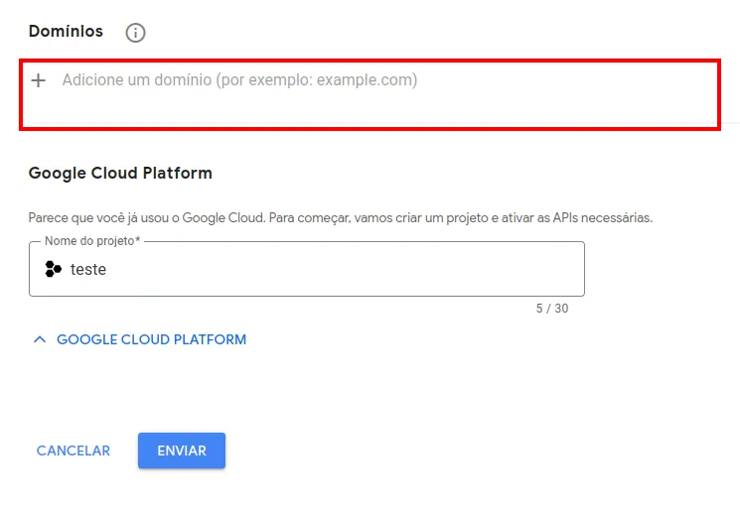
Task: Click the CANCELAR button
Action: (74, 450)
